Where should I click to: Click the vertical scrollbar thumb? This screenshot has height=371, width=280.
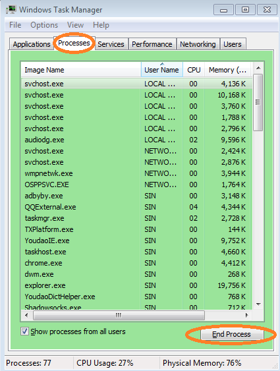pos(258,102)
